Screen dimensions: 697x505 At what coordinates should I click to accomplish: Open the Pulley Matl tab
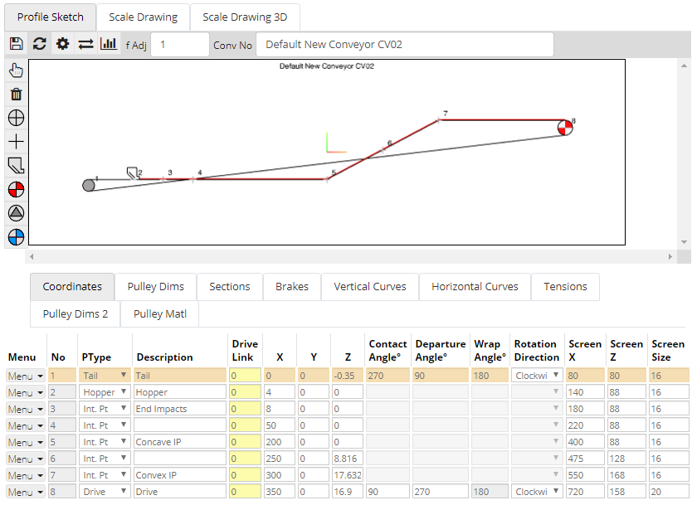click(x=159, y=314)
